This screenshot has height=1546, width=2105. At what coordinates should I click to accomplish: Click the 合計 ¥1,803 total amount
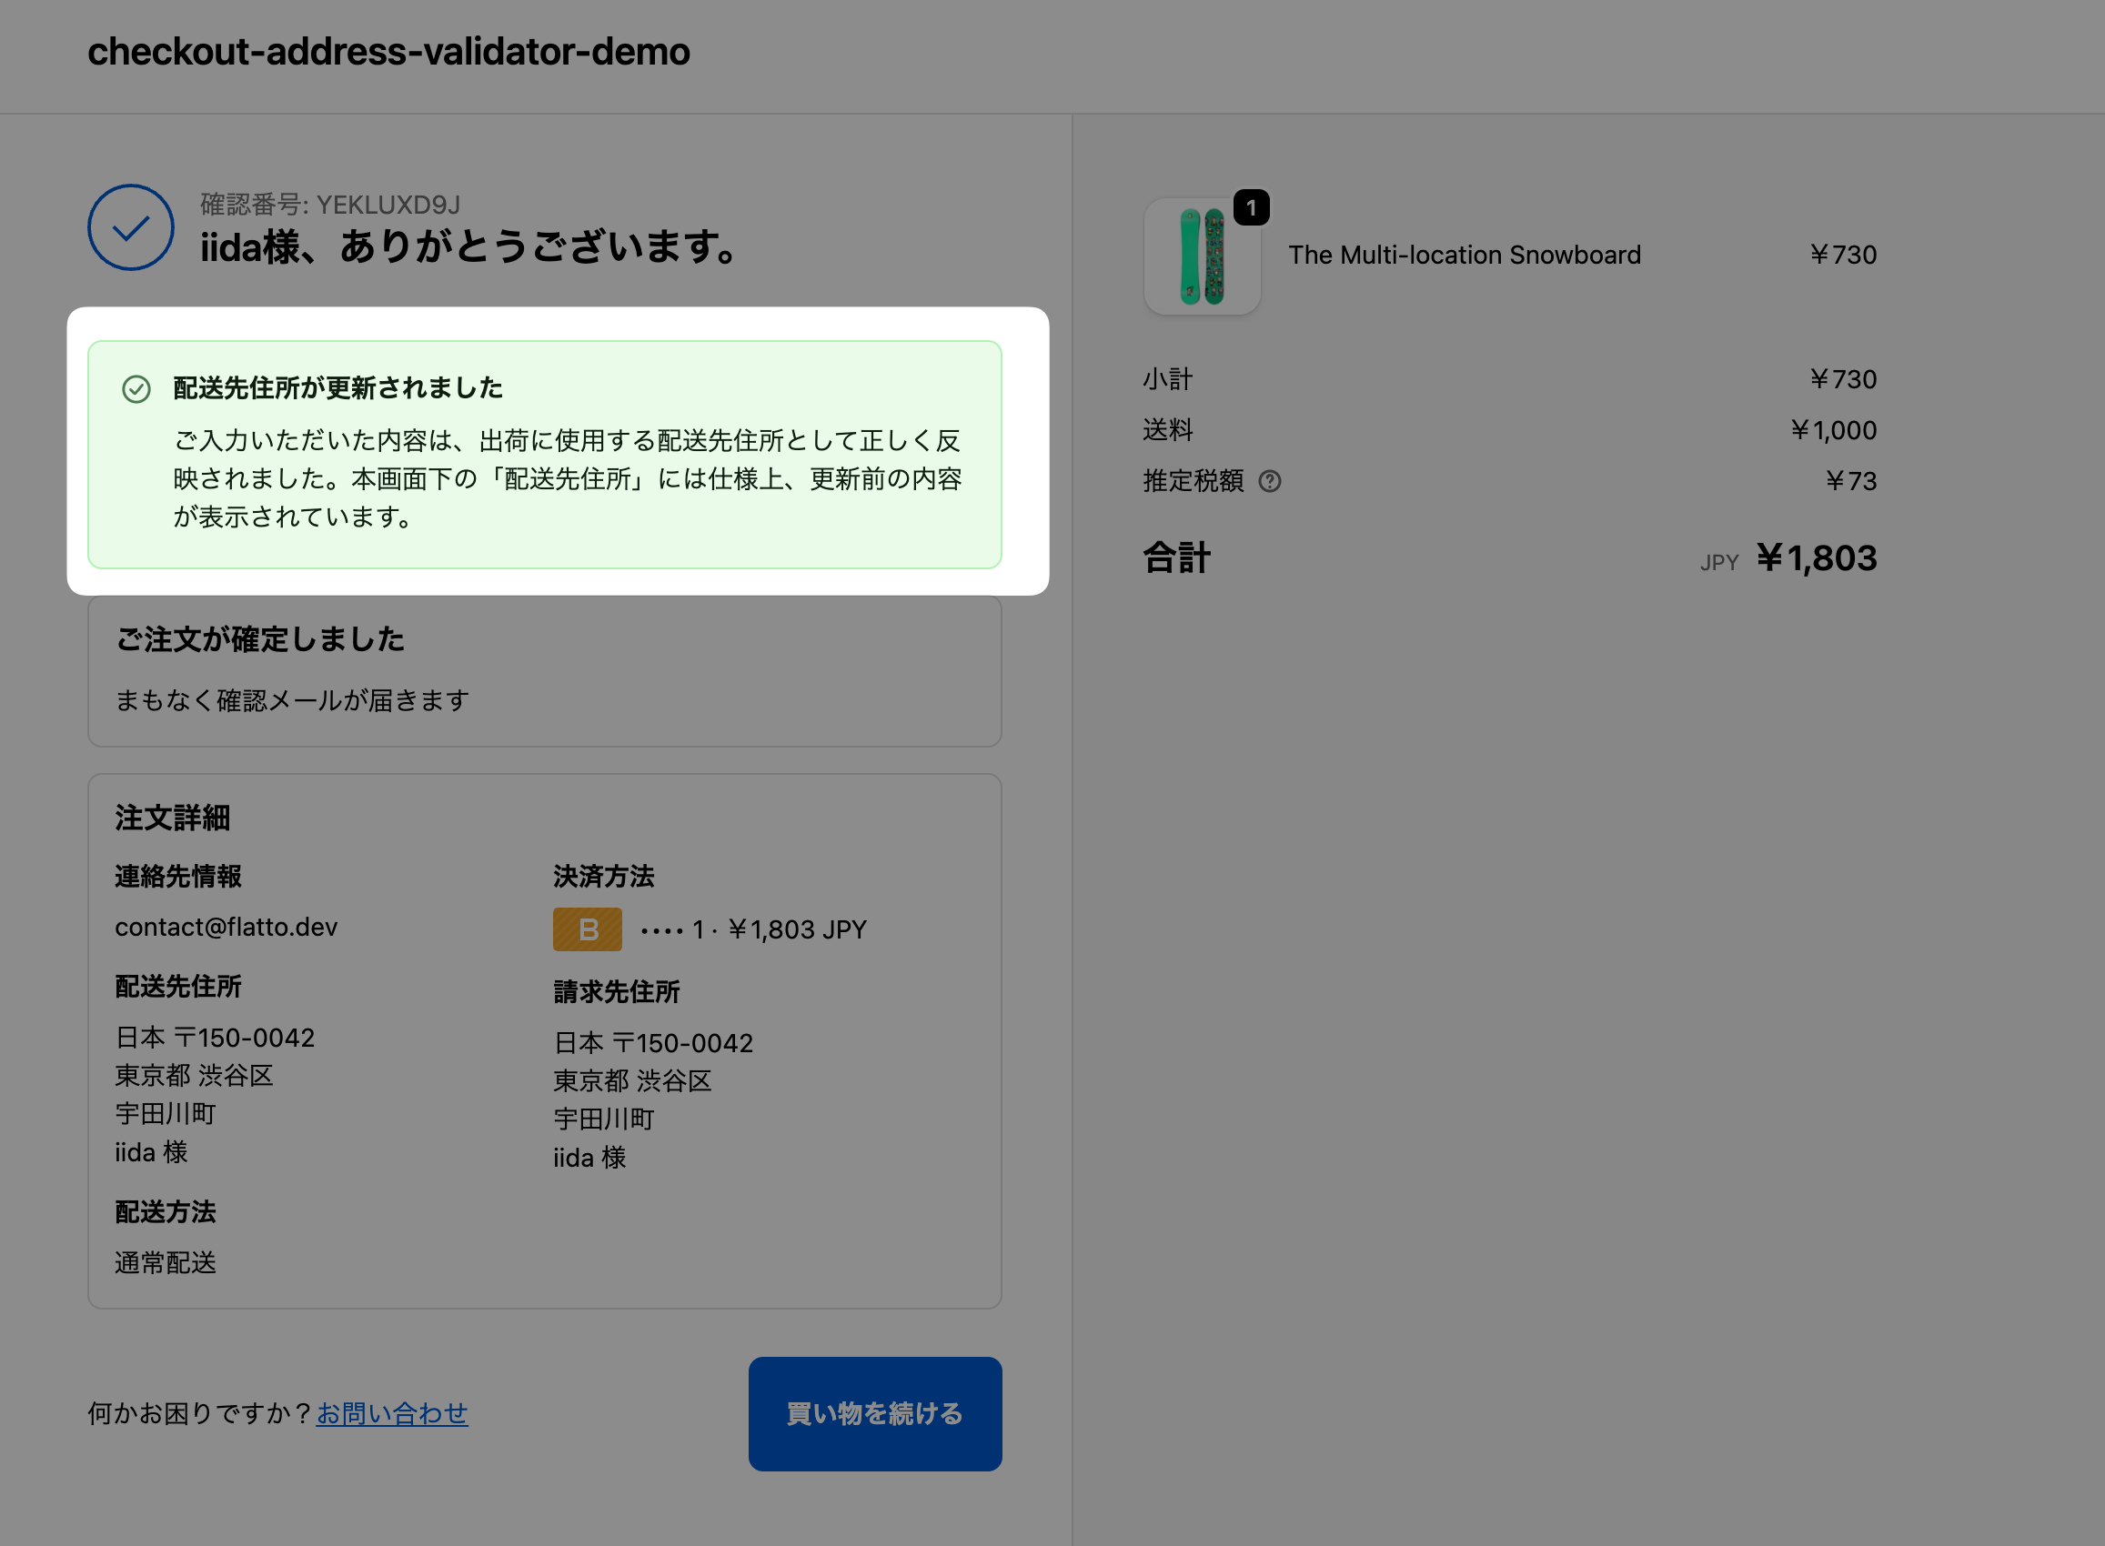[1816, 557]
